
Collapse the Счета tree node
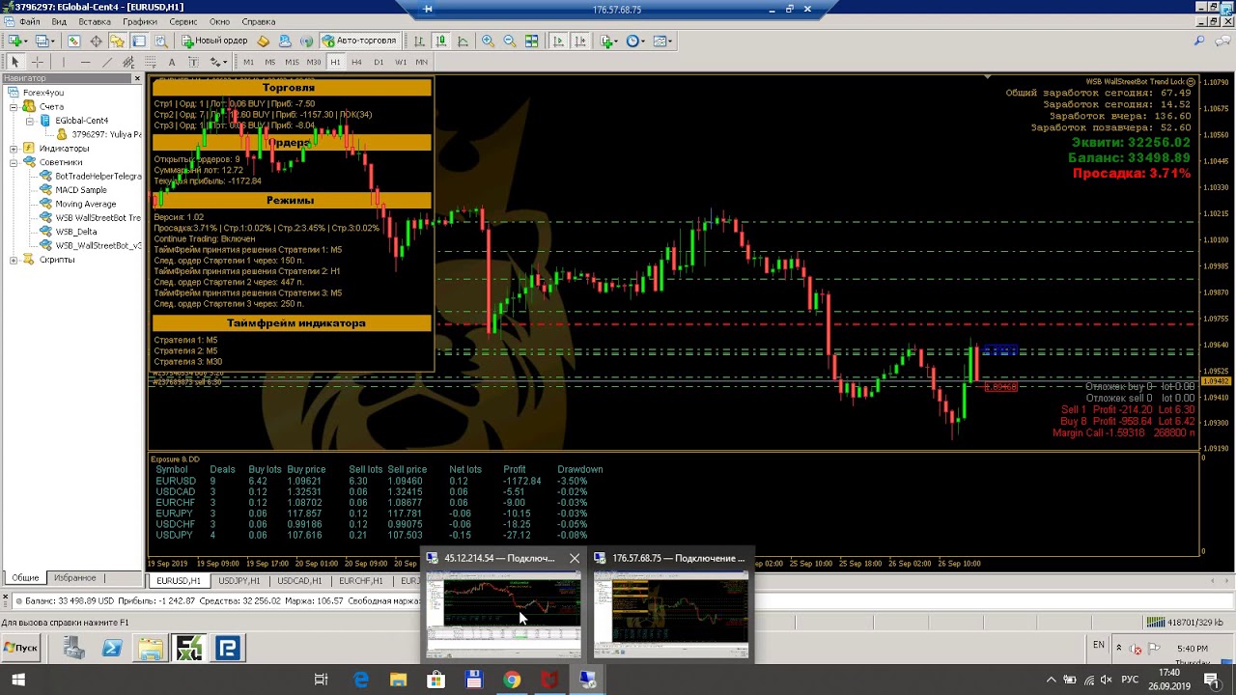click(x=14, y=107)
